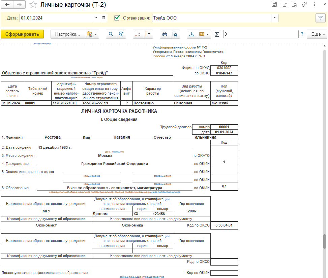The width and height of the screenshot is (328, 278).
Task: Select the institution cell МГУ
Action: [x=47, y=211]
